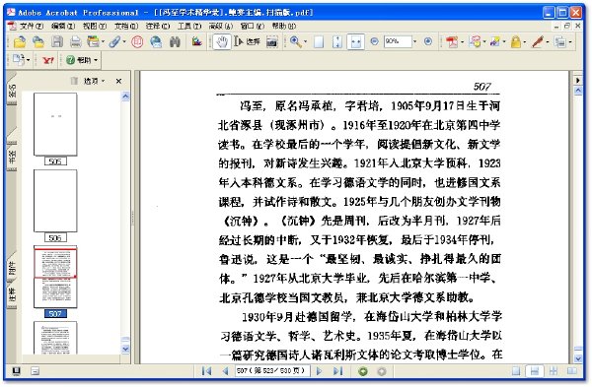
Task: Click the trash icon in pages panel
Action: (74, 81)
